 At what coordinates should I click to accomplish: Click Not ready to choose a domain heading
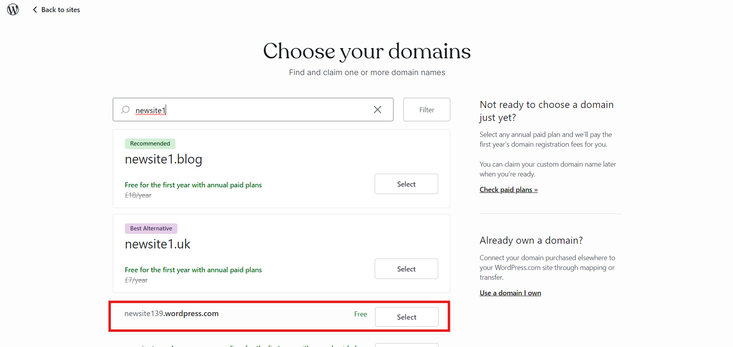[x=547, y=111]
